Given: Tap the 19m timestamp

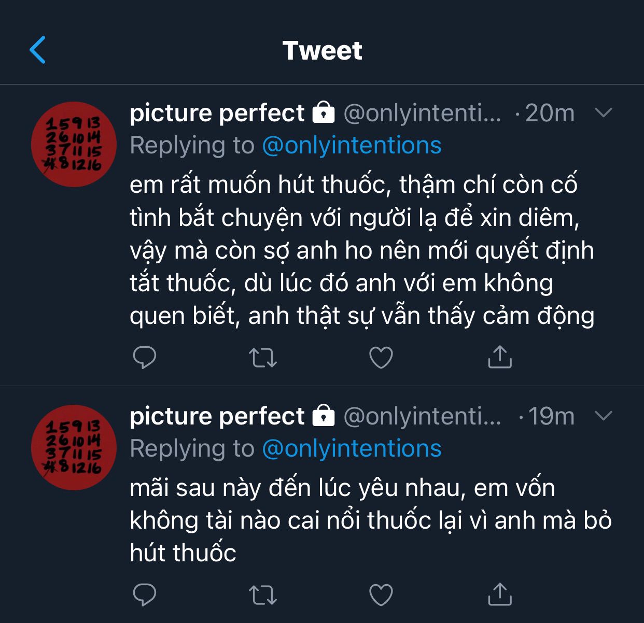Looking at the screenshot, I should coord(551,416).
